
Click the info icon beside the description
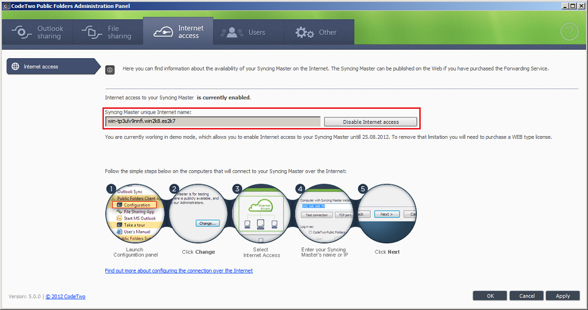point(110,70)
